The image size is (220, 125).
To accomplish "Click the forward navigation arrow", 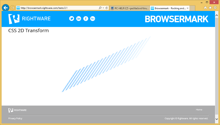I will coord(13,8).
